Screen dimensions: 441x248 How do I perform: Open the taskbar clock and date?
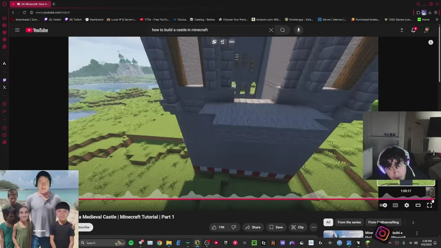click(427, 243)
